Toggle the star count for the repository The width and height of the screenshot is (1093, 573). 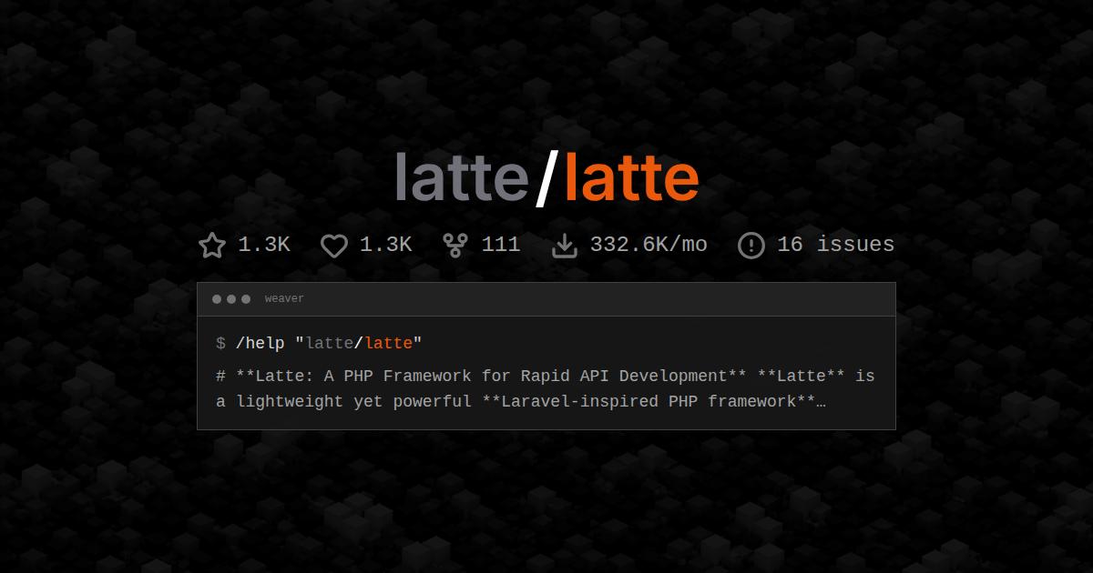(262, 245)
